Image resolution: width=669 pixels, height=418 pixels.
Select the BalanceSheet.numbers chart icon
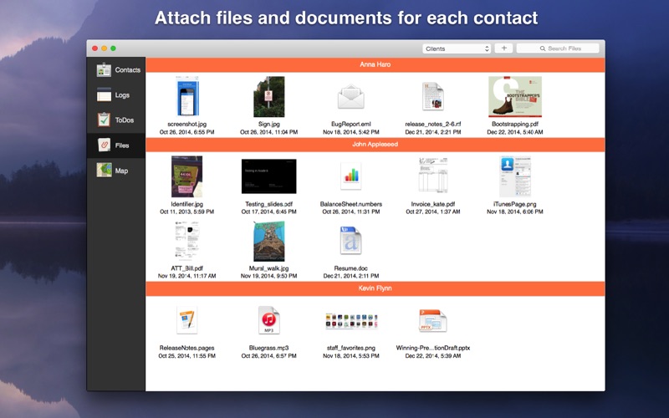click(350, 176)
